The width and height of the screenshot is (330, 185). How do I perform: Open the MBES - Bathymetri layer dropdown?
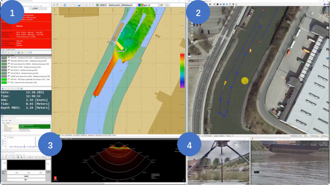(x=111, y=5)
